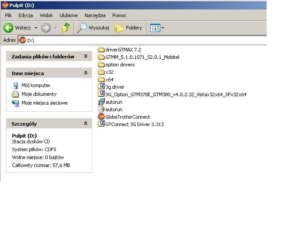Click 'System plików: CDFS' detail text
Viewport: 282px width, 225px height.
pos(34,149)
